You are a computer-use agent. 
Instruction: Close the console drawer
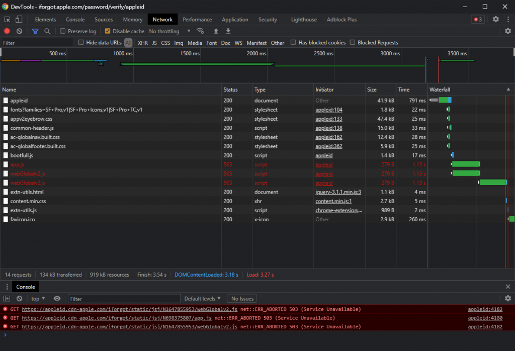pos(508,287)
